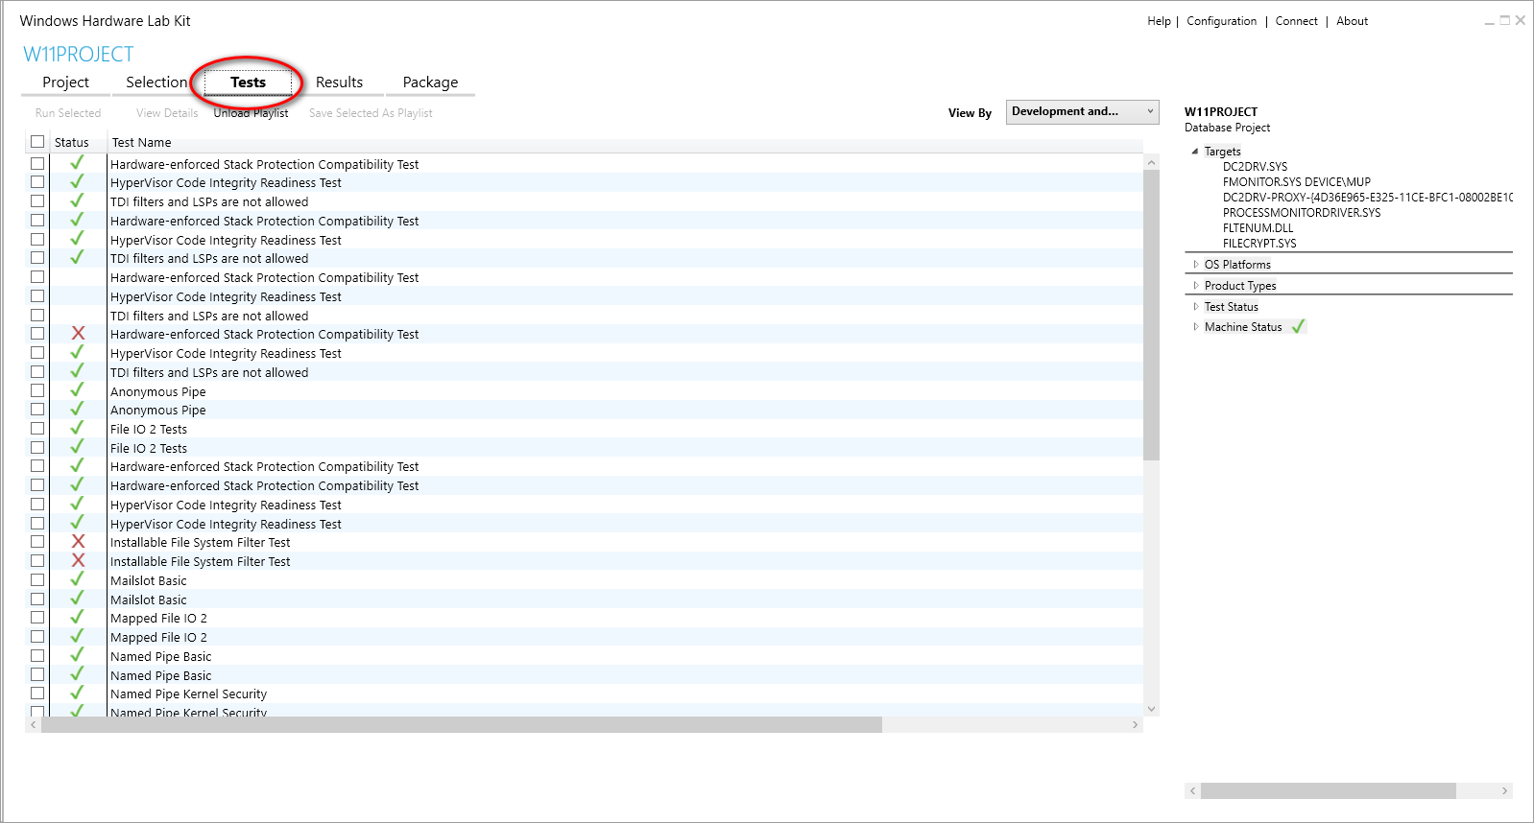Click the View Details button
The width and height of the screenshot is (1534, 823).
coord(167,113)
